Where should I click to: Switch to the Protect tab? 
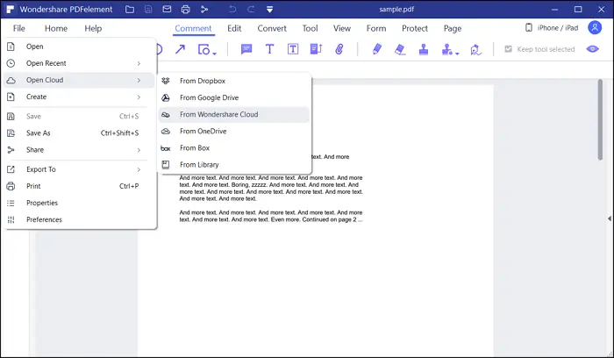tap(415, 28)
